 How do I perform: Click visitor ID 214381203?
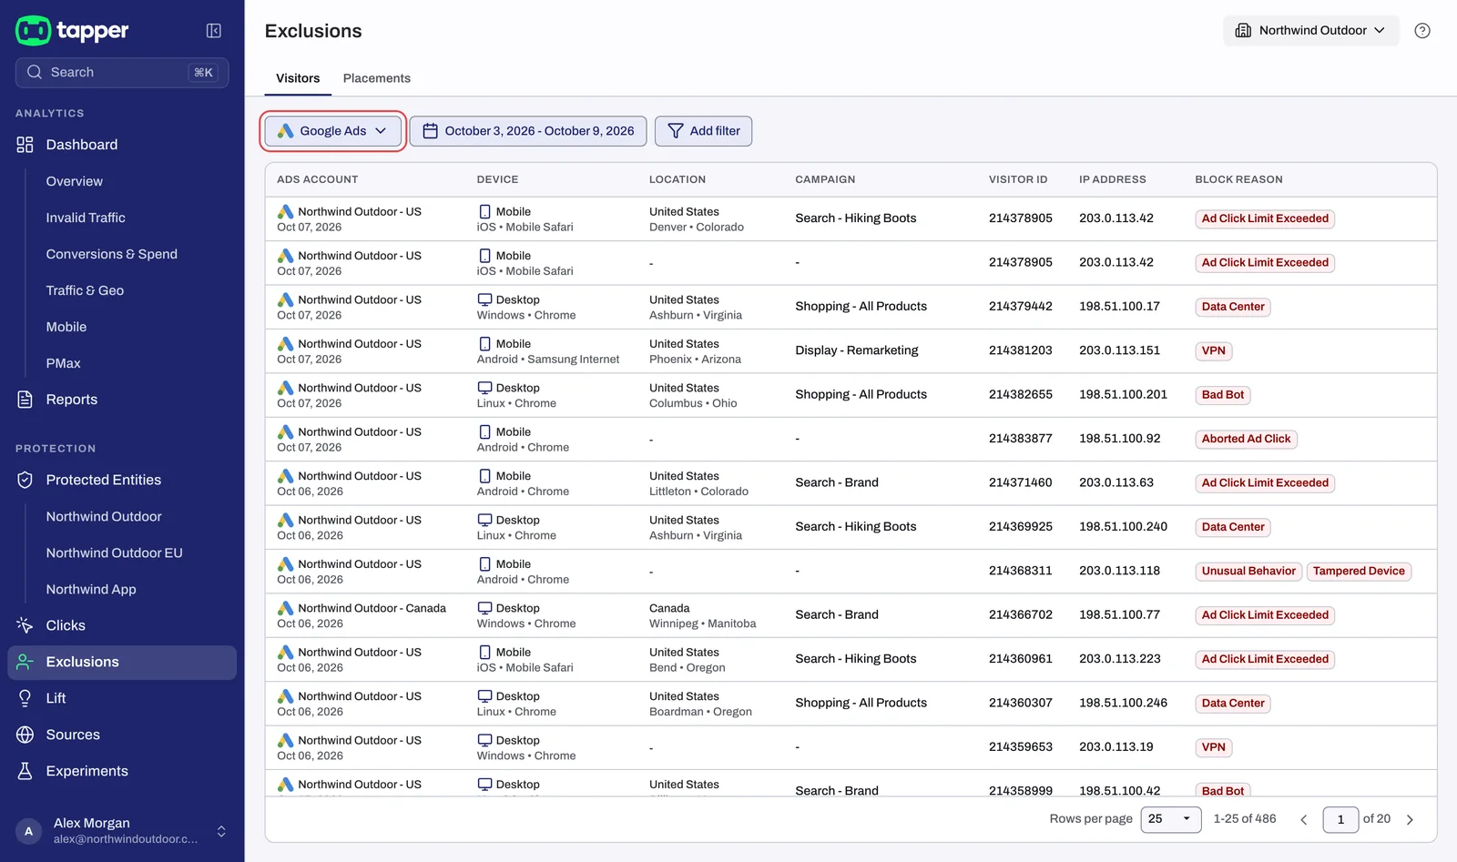(x=1020, y=350)
